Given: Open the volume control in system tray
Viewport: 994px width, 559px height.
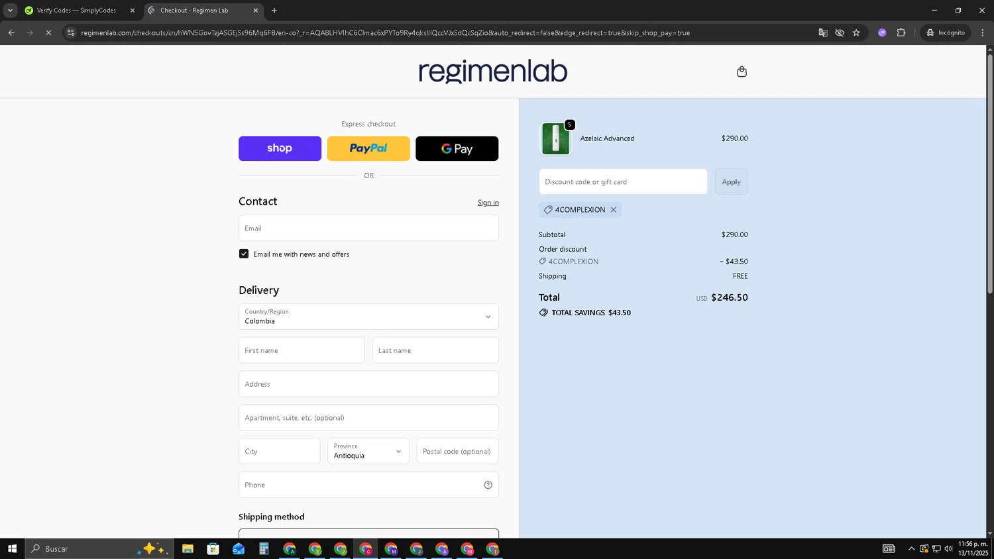Looking at the screenshot, I should click(x=948, y=548).
